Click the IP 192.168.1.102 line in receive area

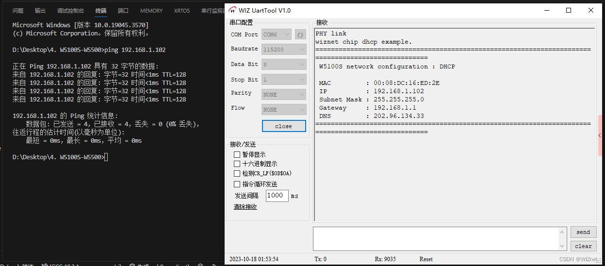(x=372, y=91)
